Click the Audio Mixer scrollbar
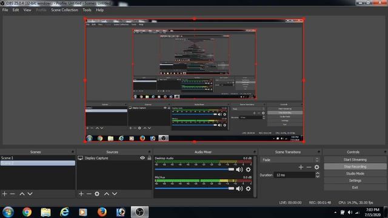Image resolution: width=388 pixels, height=218 pixels. [255, 176]
